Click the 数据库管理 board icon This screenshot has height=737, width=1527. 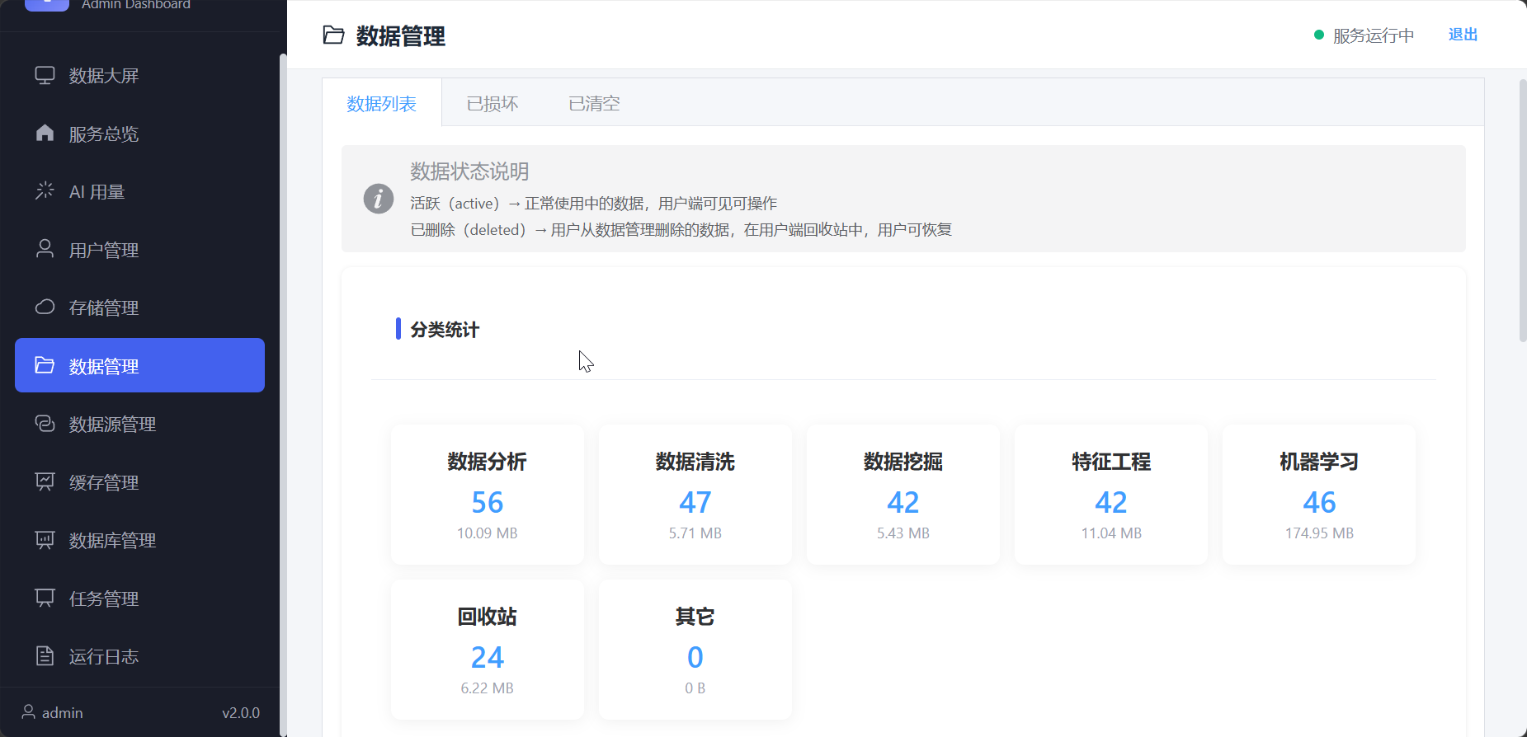(45, 540)
